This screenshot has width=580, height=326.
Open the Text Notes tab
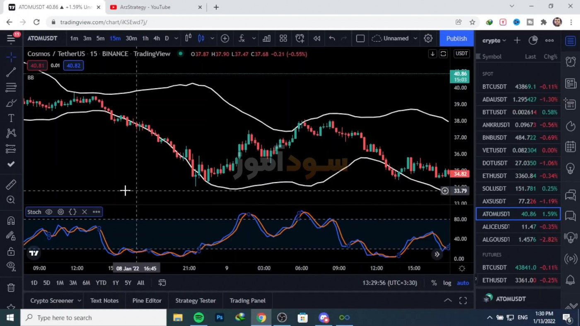point(104,301)
